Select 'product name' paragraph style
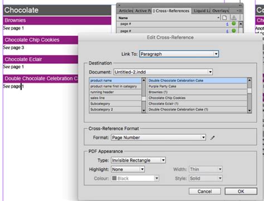 [x=115, y=80]
